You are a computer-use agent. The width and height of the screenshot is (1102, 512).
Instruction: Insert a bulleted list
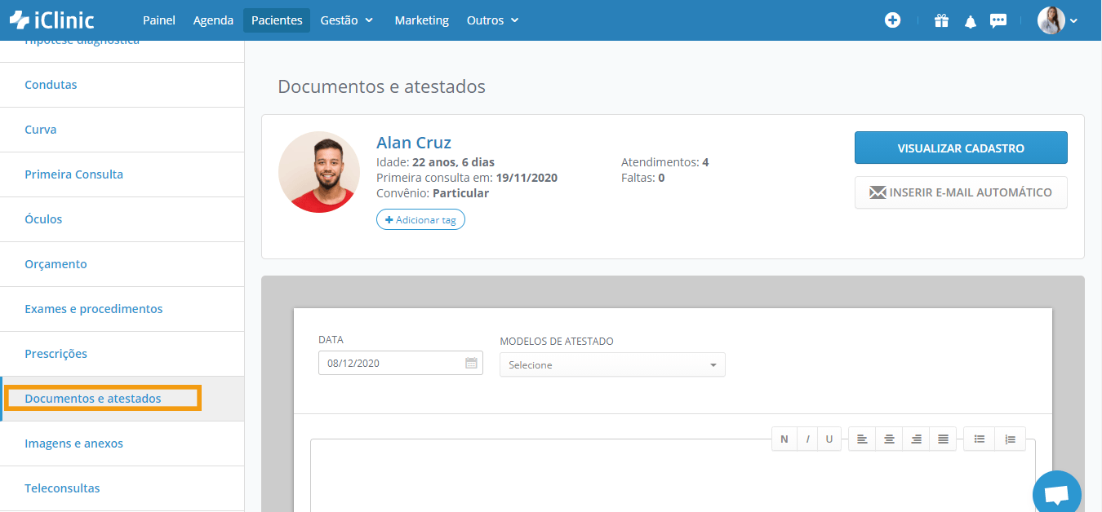point(979,439)
